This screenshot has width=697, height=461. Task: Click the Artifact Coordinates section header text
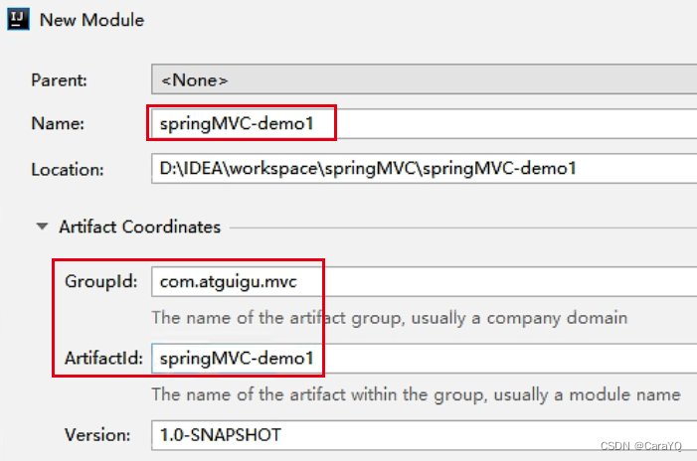(139, 227)
